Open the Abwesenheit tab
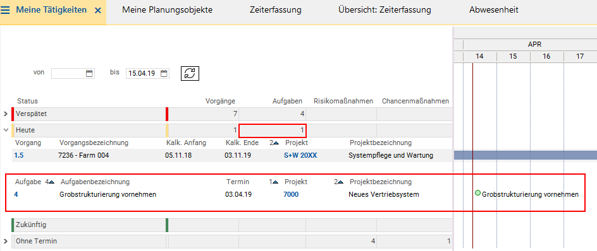 [x=494, y=10]
